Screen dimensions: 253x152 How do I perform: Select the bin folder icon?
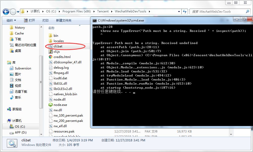[50, 35]
